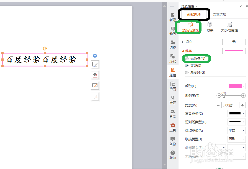The image size is (248, 169).
Task: Click the 分享 (Share) sidebar icon
Action: point(172,114)
